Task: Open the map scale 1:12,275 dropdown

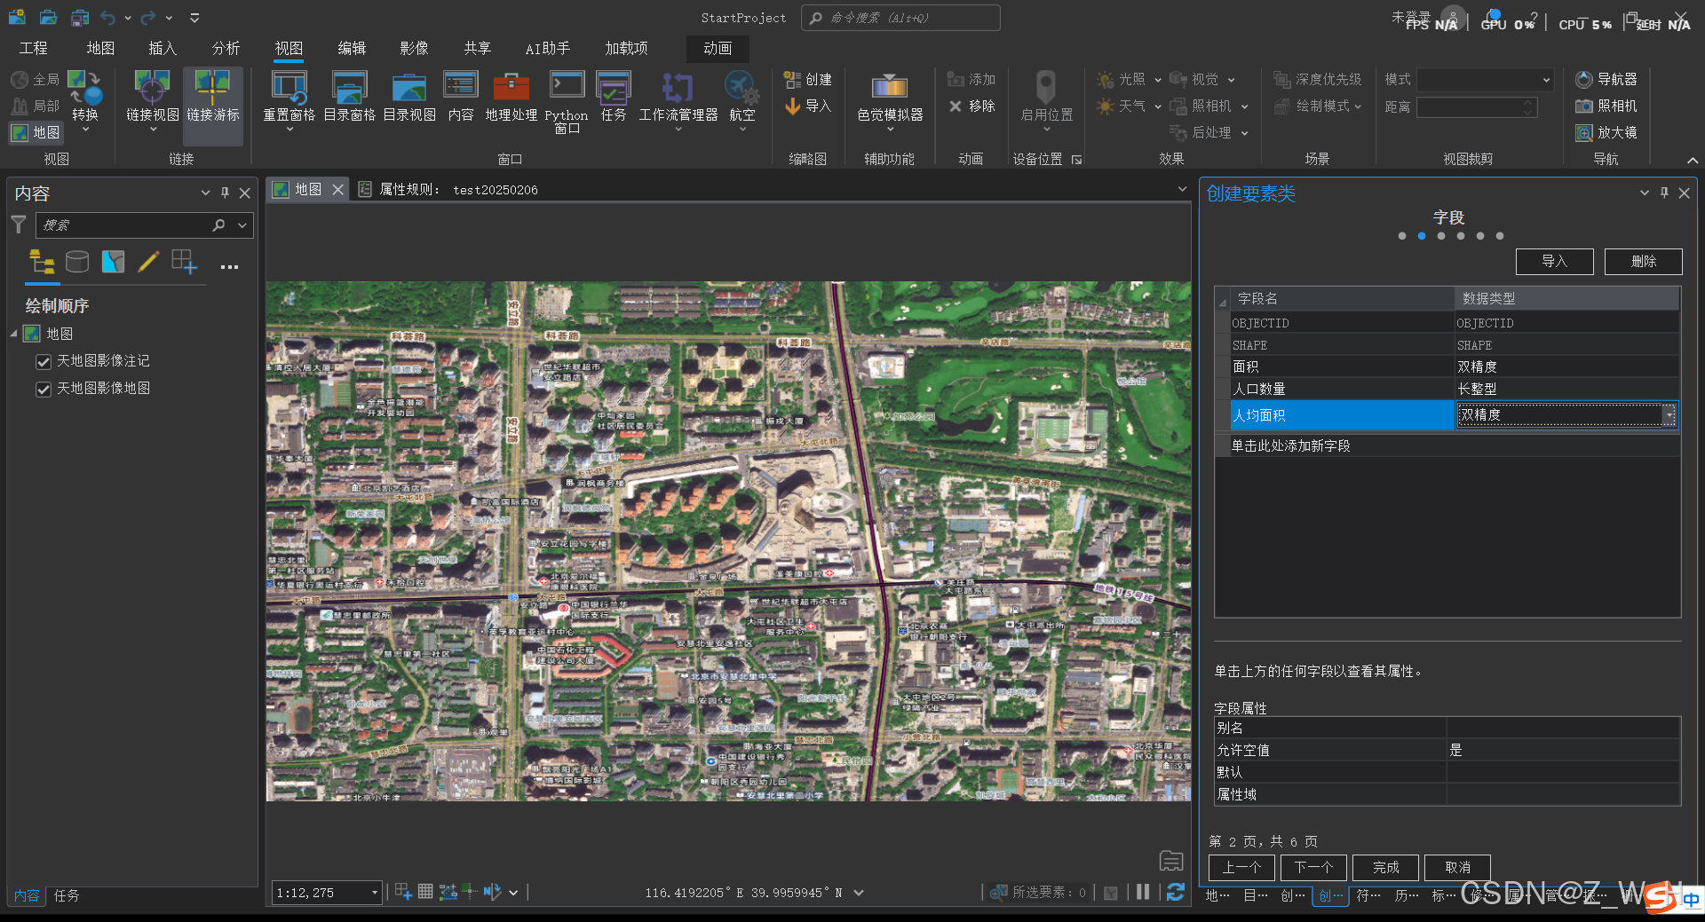Action: (374, 893)
